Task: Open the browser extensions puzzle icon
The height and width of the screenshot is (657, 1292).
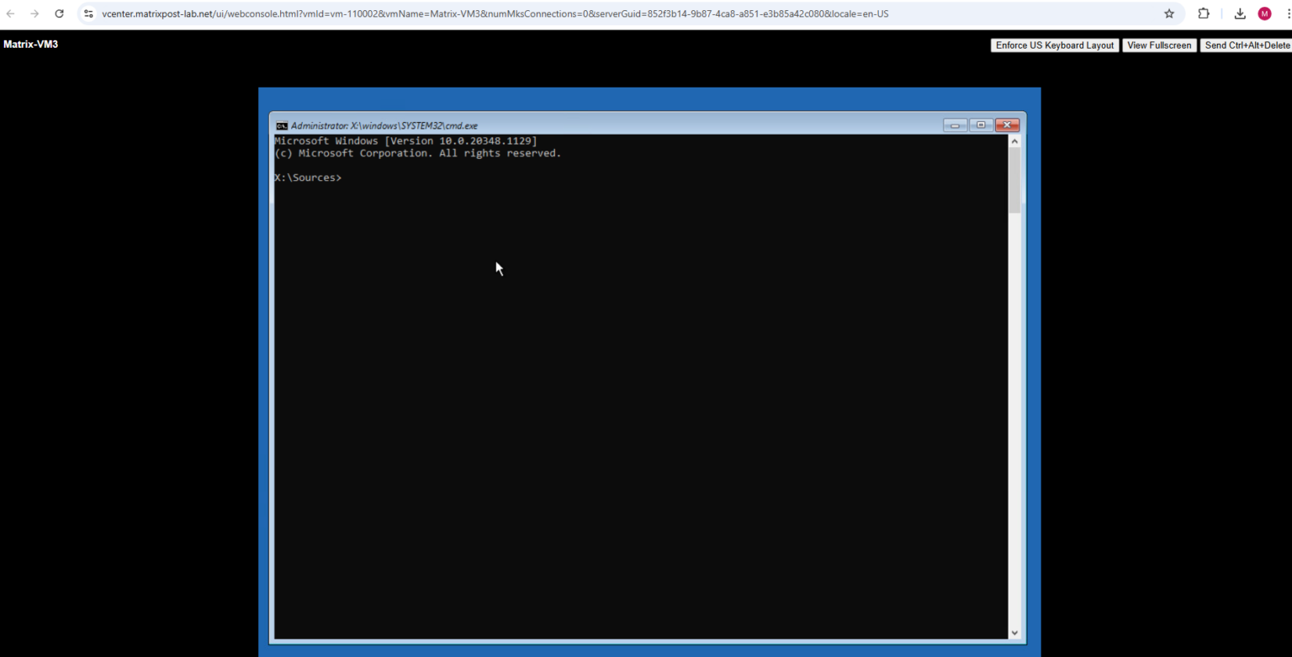Action: click(x=1203, y=13)
